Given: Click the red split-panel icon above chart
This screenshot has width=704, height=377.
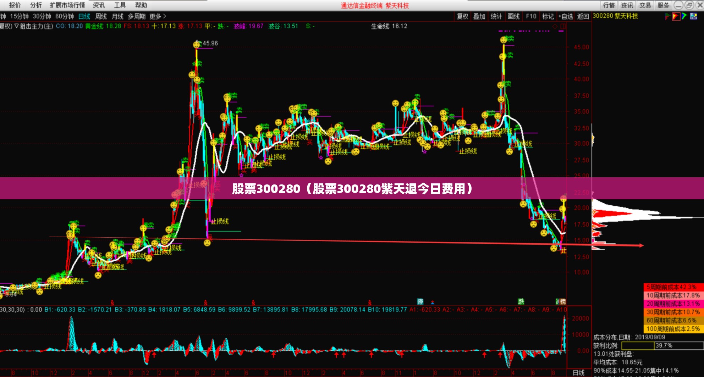Looking at the screenshot, I should [x=563, y=26].
